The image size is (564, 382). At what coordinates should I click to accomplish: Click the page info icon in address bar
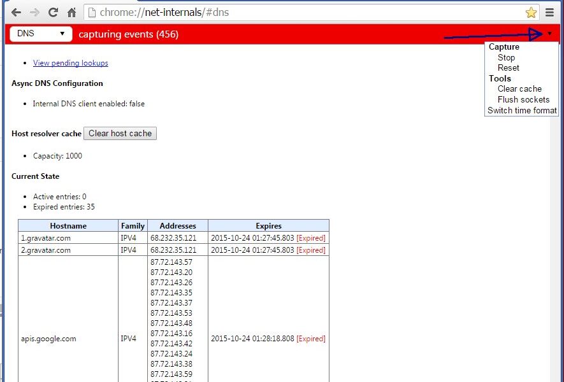92,11
